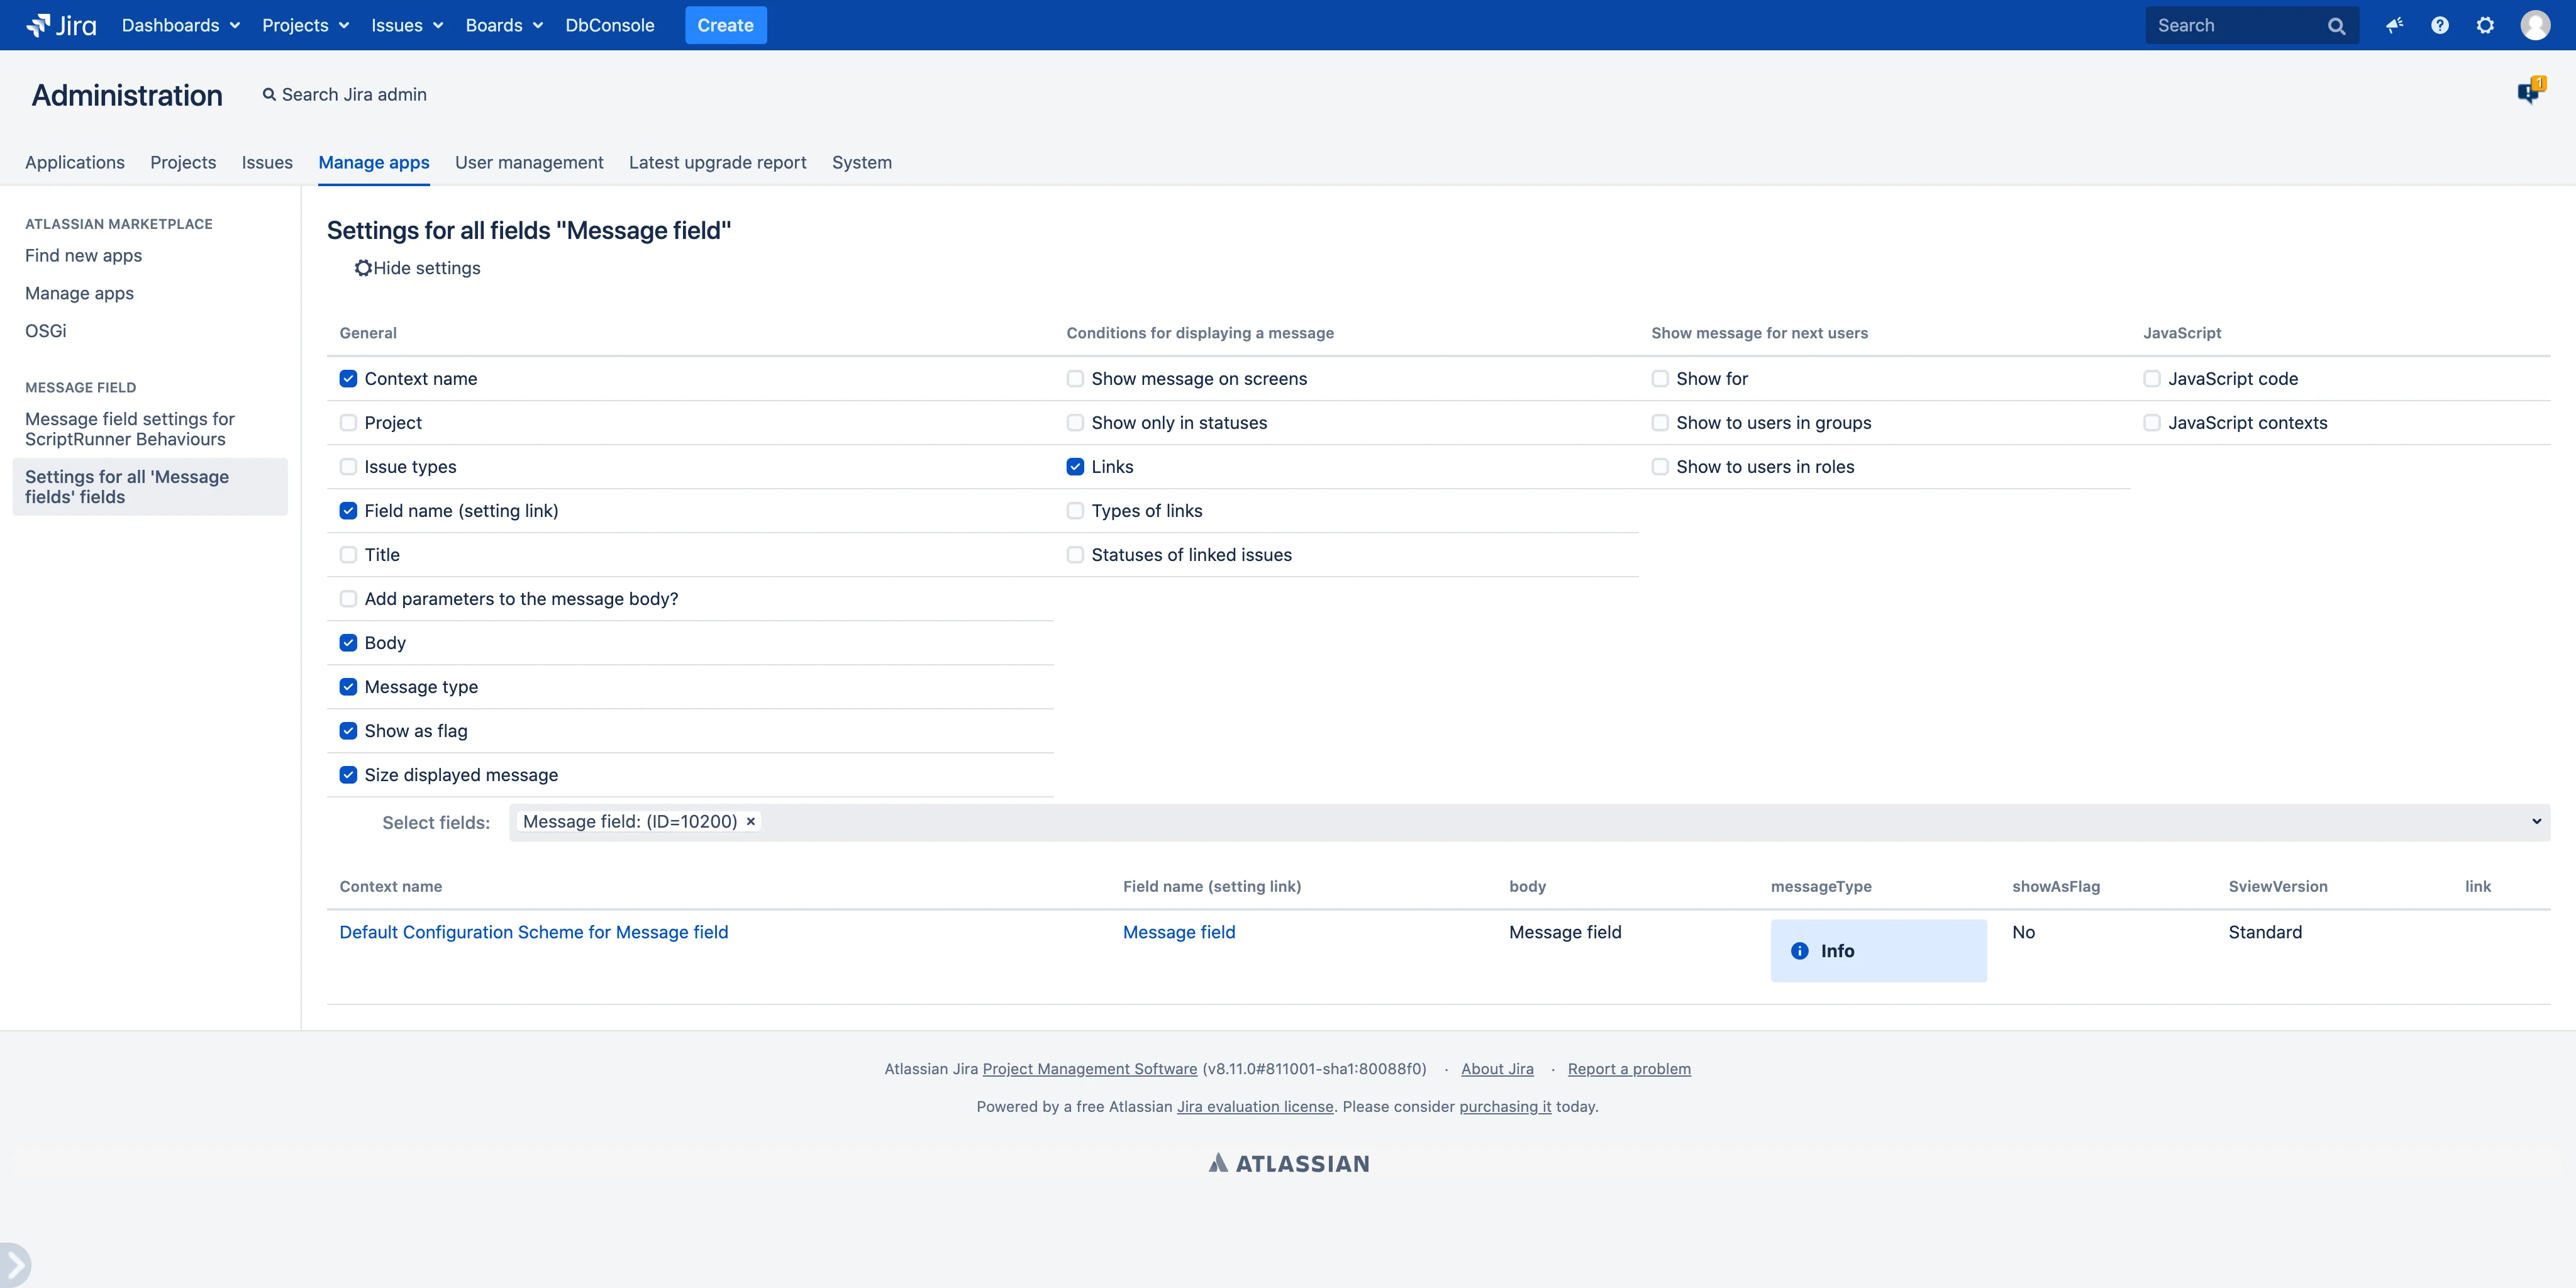The image size is (2576, 1288).
Task: Click the Create button
Action: pyautogui.click(x=726, y=25)
